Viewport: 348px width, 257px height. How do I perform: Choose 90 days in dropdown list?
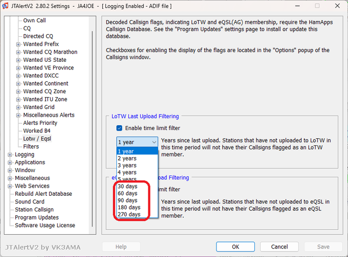[x=137, y=200]
